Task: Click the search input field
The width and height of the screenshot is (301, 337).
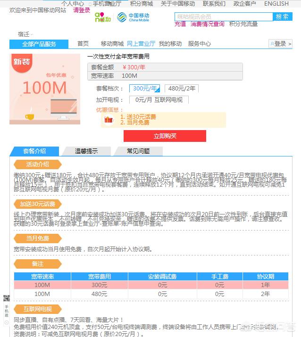Action: (224, 16)
